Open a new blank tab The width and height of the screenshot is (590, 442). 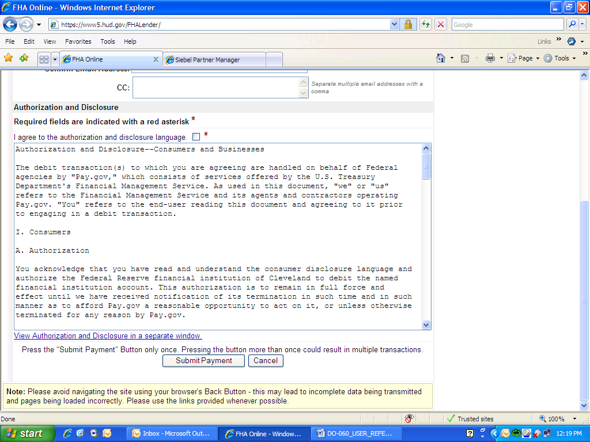tap(274, 60)
